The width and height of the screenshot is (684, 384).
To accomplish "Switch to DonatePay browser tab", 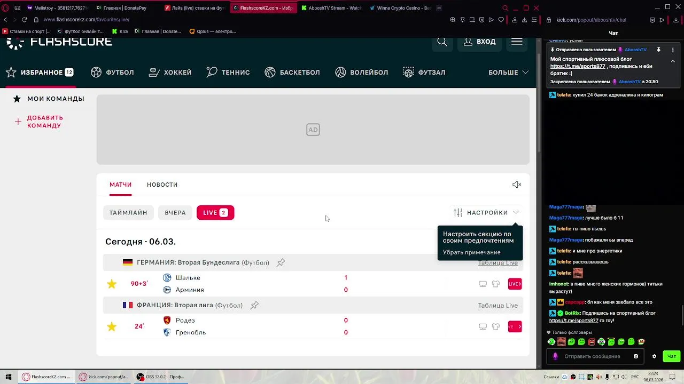I will click(x=124, y=8).
